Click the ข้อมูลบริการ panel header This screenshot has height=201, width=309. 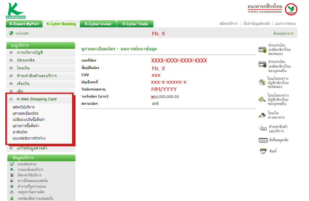point(41,158)
